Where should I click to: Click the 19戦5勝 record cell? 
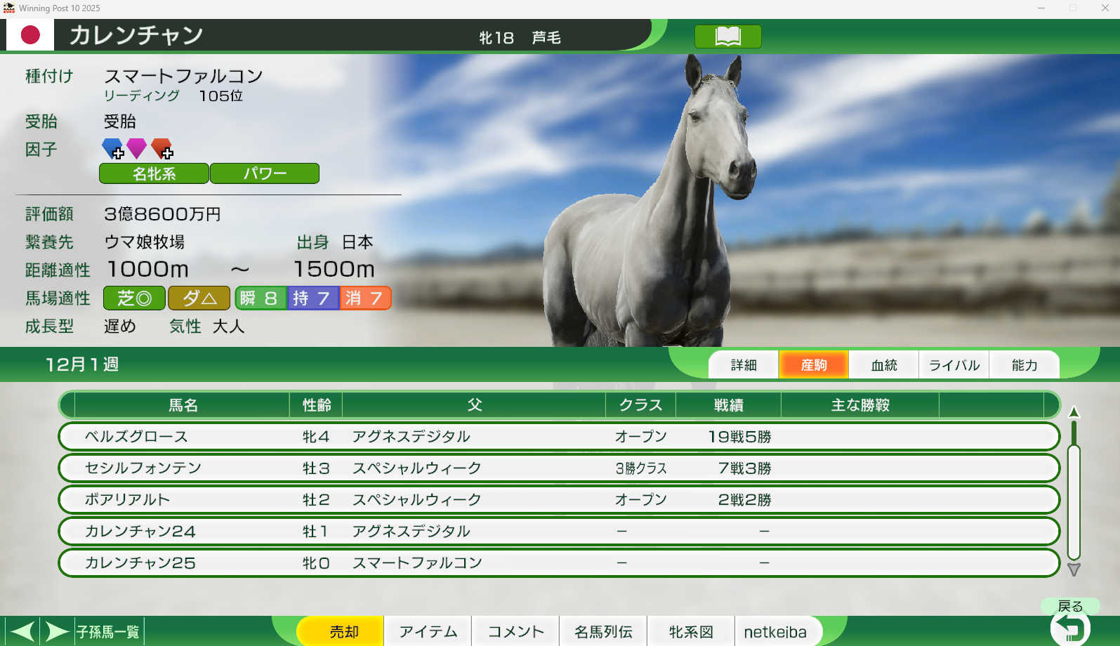[x=740, y=437]
